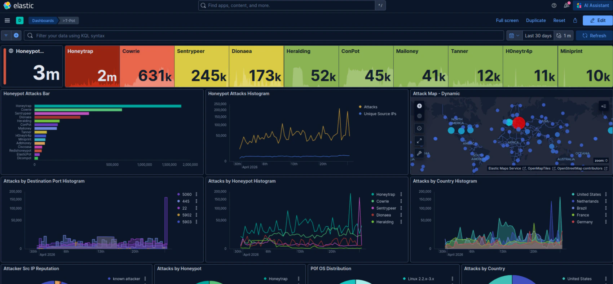Open options for Attacks by Country United States legend
The width and height of the screenshot is (613, 284).
click(x=606, y=279)
